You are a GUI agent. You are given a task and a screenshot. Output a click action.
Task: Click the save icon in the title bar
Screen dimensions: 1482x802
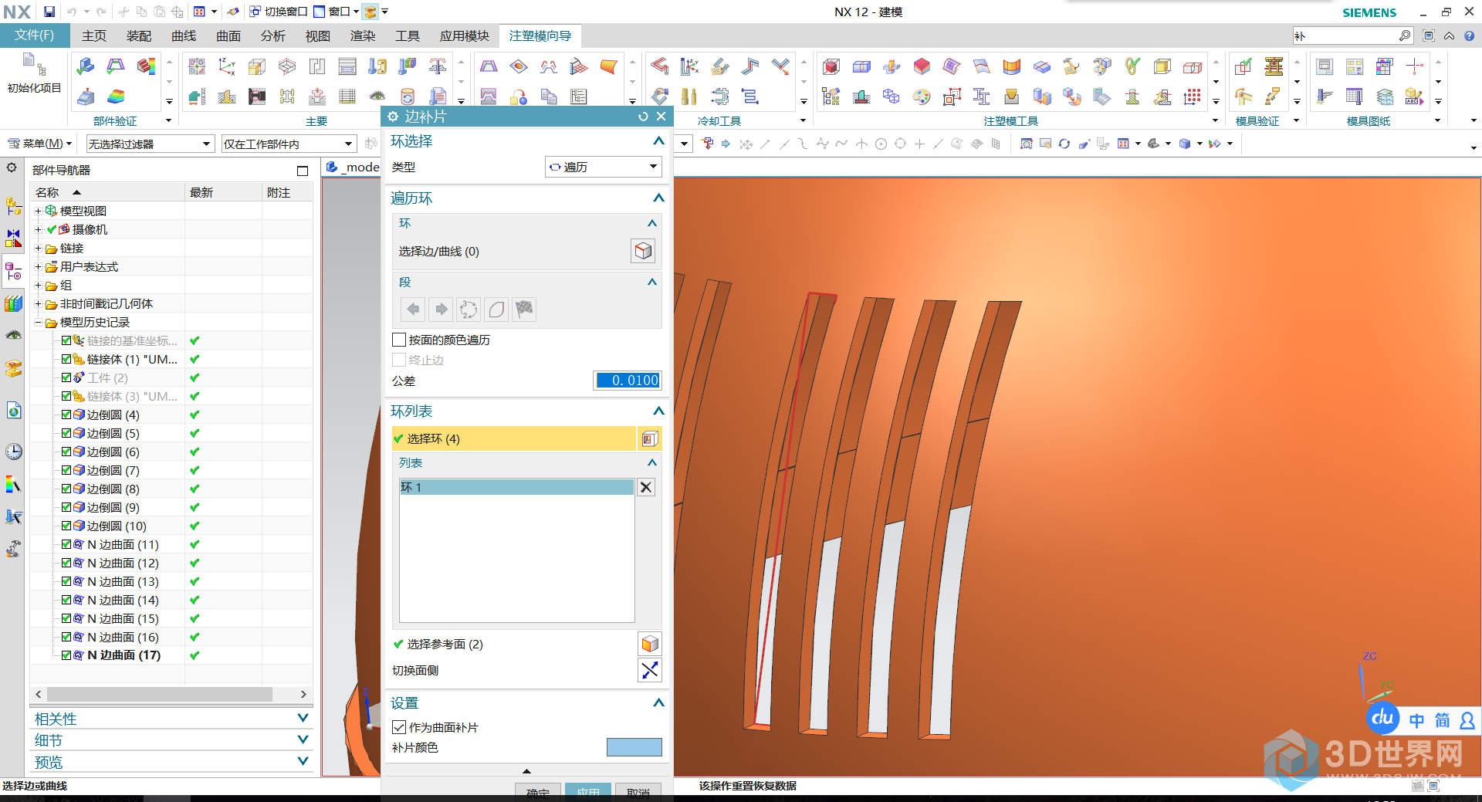(49, 12)
